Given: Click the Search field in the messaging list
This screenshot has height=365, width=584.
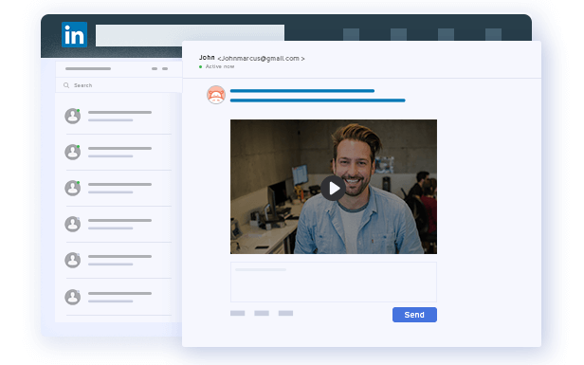Looking at the screenshot, I should pos(119,85).
